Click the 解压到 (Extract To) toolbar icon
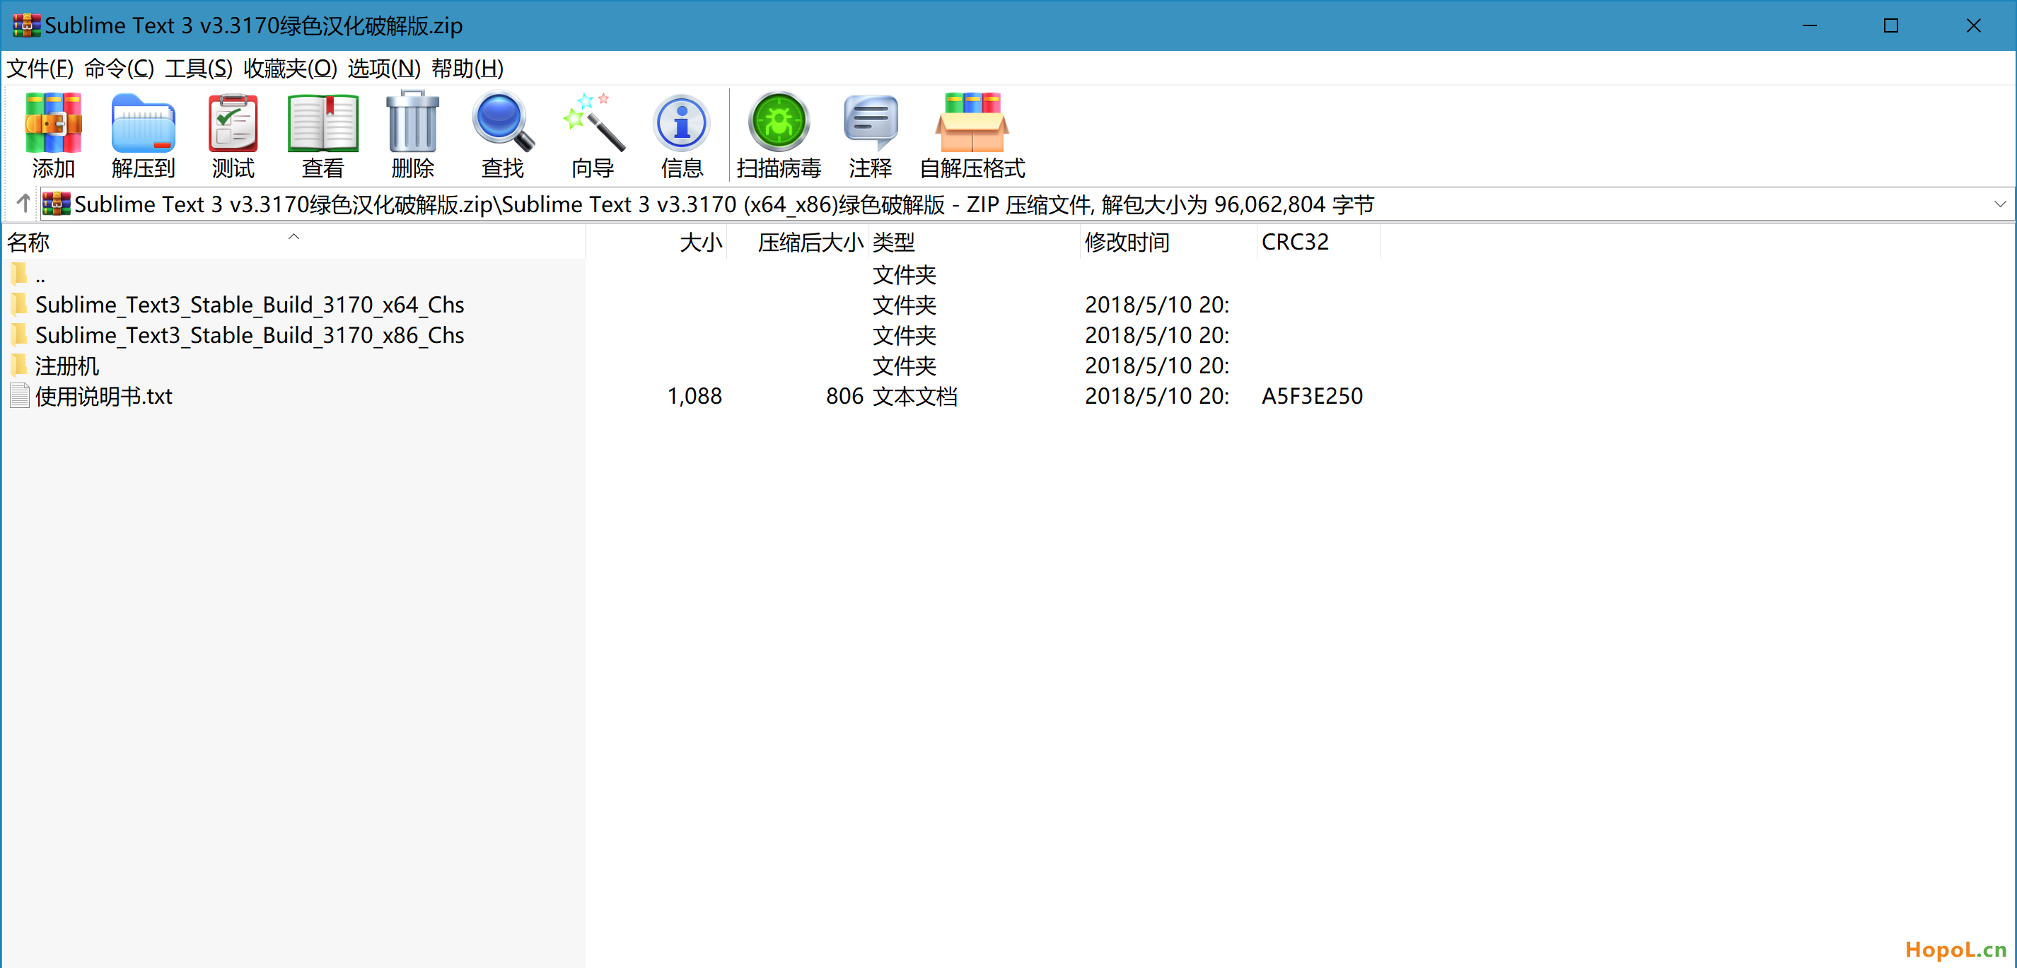The height and width of the screenshot is (968, 2017). point(144,123)
